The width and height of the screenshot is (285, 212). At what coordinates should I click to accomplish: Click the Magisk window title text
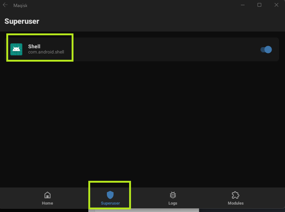click(21, 5)
